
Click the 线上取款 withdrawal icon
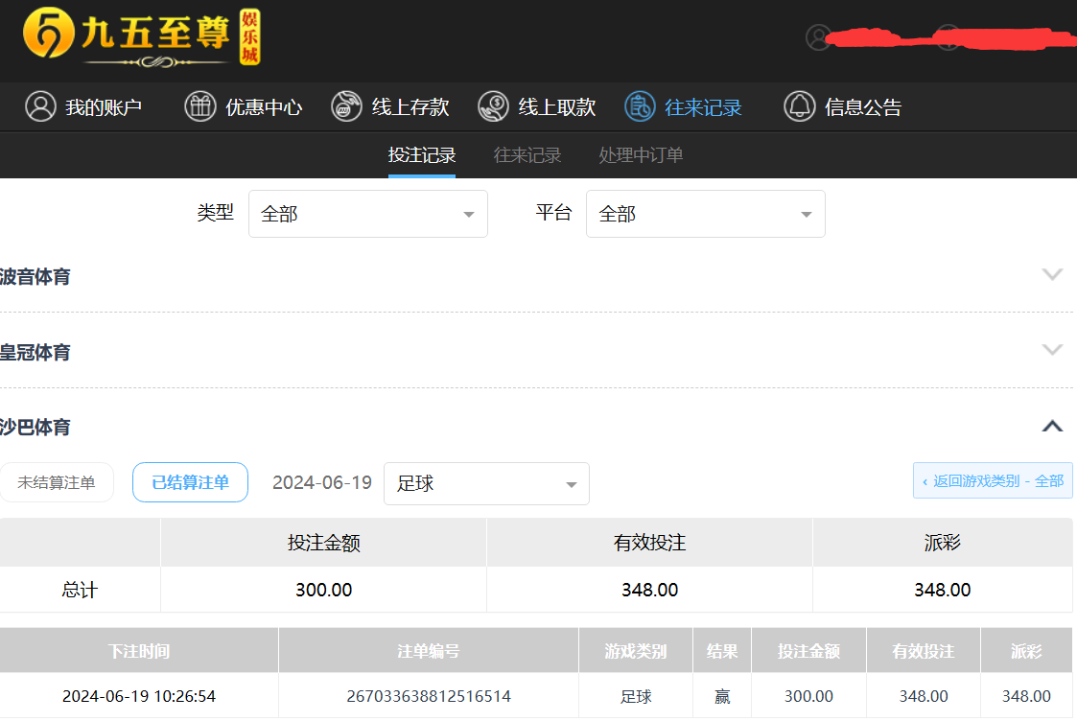tap(493, 106)
